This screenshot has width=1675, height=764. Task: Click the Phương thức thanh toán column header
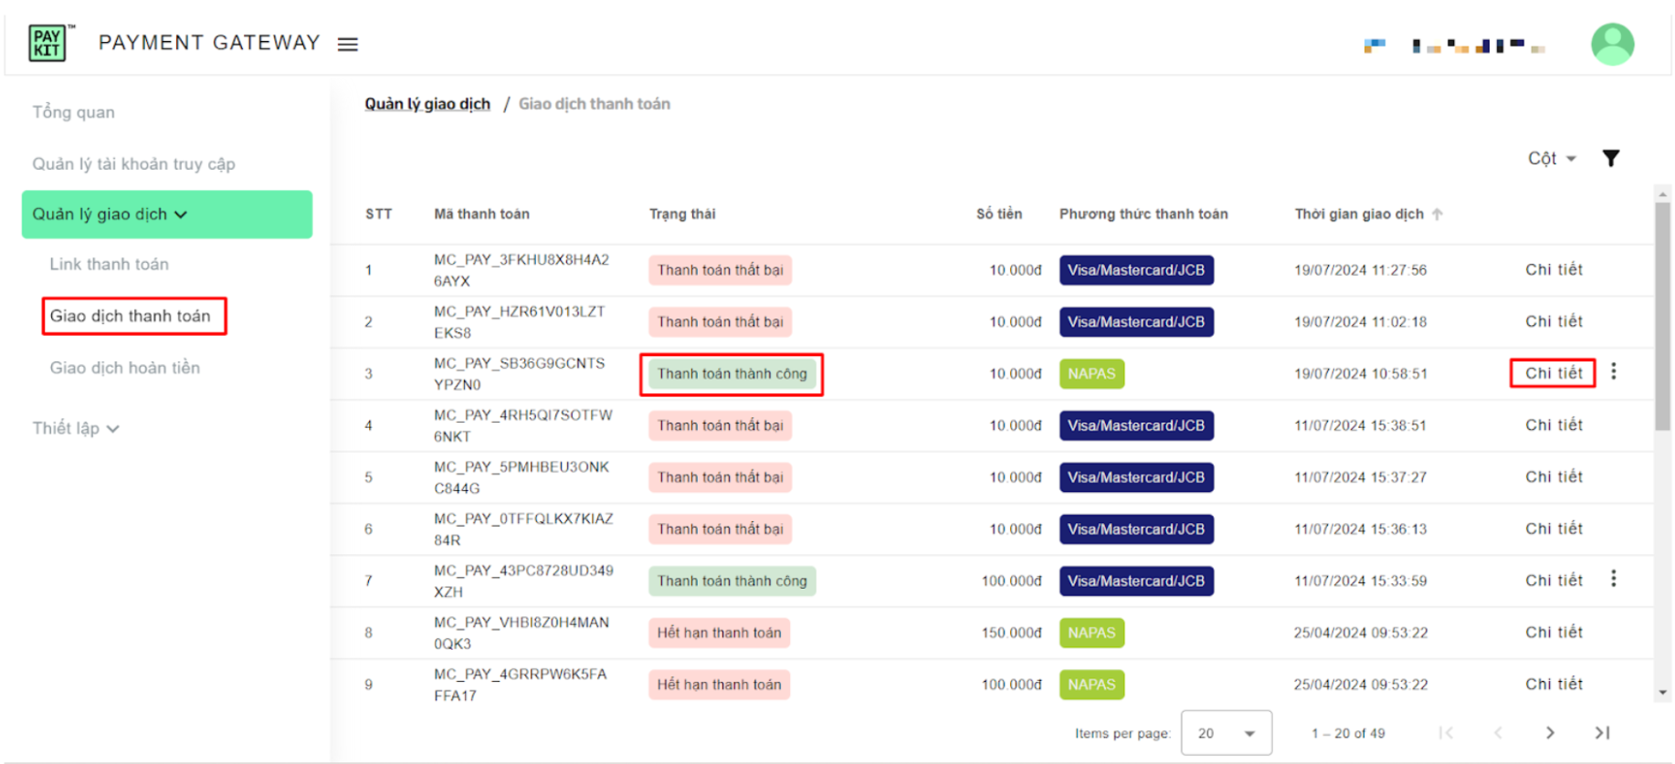[1143, 215]
